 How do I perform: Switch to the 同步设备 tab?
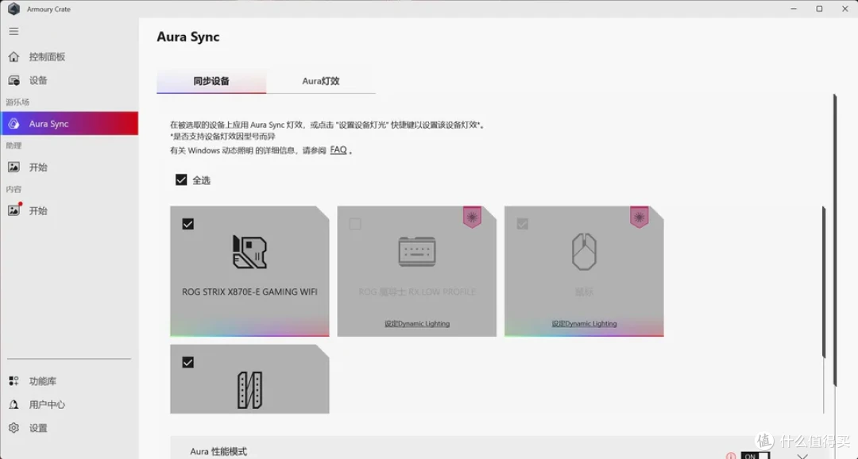point(211,81)
